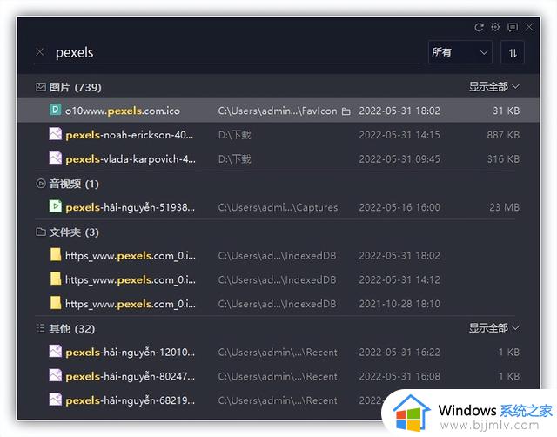The height and width of the screenshot is (437, 557).
Task: Open video pexels-hải-nguyễn-51938...
Action: click(x=278, y=207)
